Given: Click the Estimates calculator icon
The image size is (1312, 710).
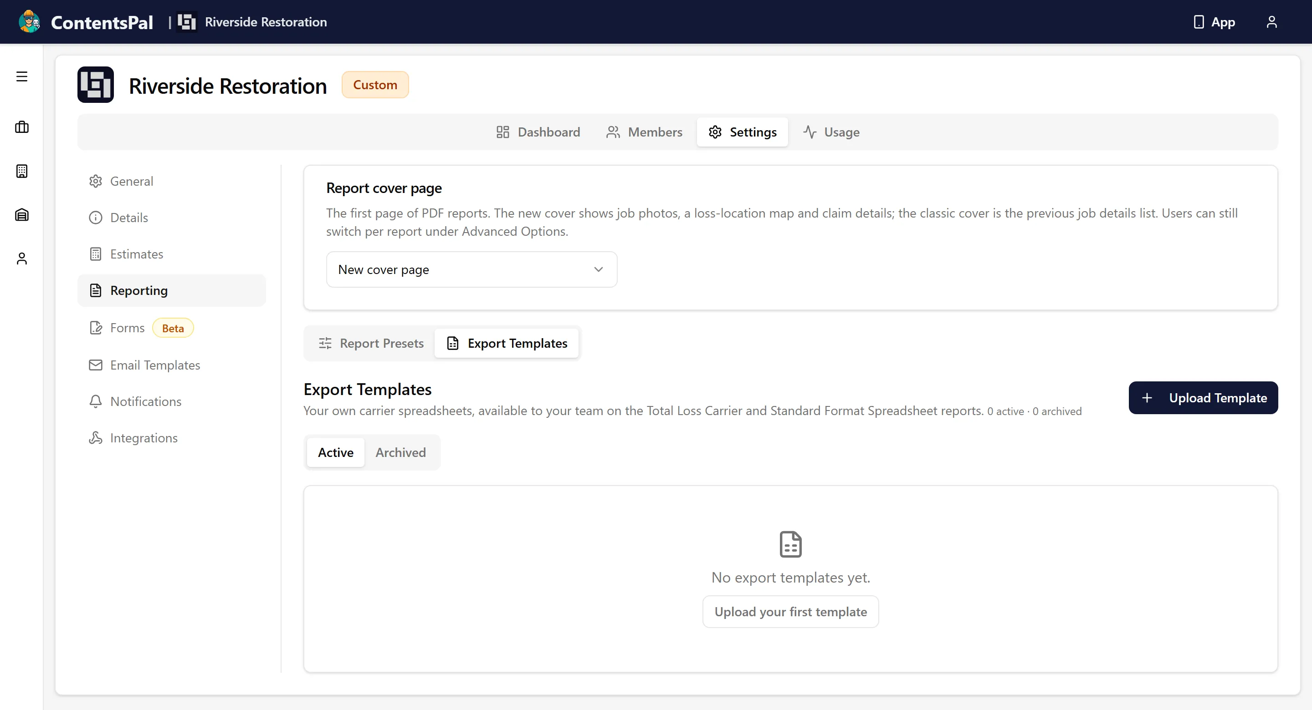Looking at the screenshot, I should pos(95,254).
